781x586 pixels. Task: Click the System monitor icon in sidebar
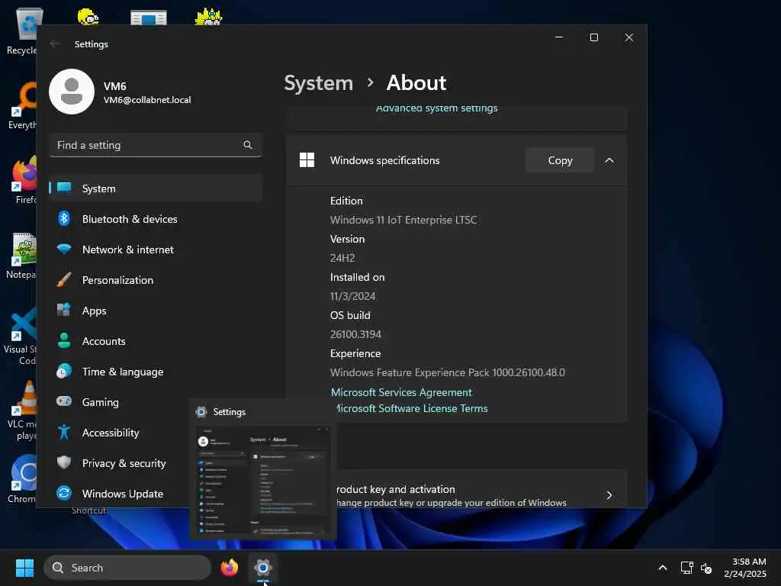tap(64, 188)
